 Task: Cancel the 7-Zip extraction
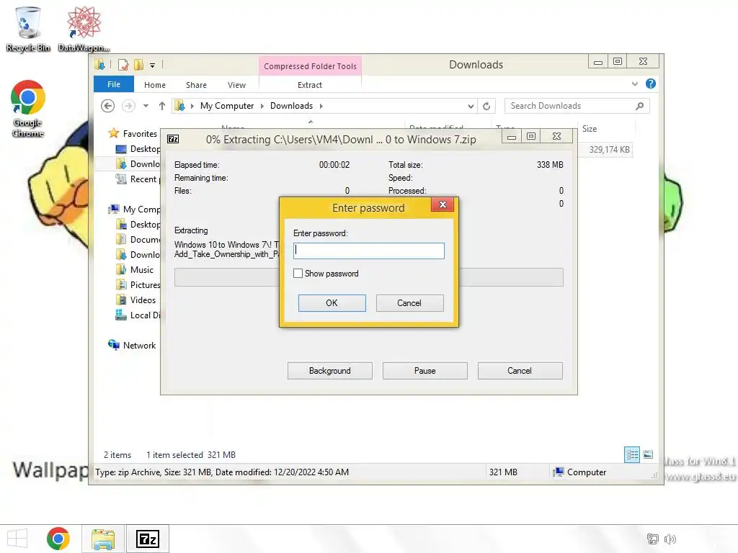(x=520, y=371)
